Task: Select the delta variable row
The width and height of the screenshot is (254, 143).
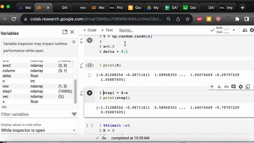Action: (37, 76)
